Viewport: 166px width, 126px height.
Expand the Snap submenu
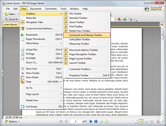pos(41,82)
